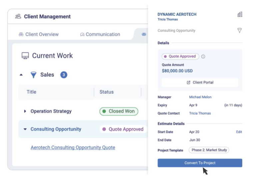Click the eye icon on the third tab
The width and height of the screenshot is (256, 182).
pyautogui.click(x=144, y=34)
